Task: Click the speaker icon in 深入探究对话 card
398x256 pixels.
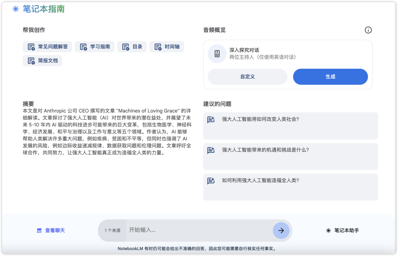Action: [x=217, y=54]
